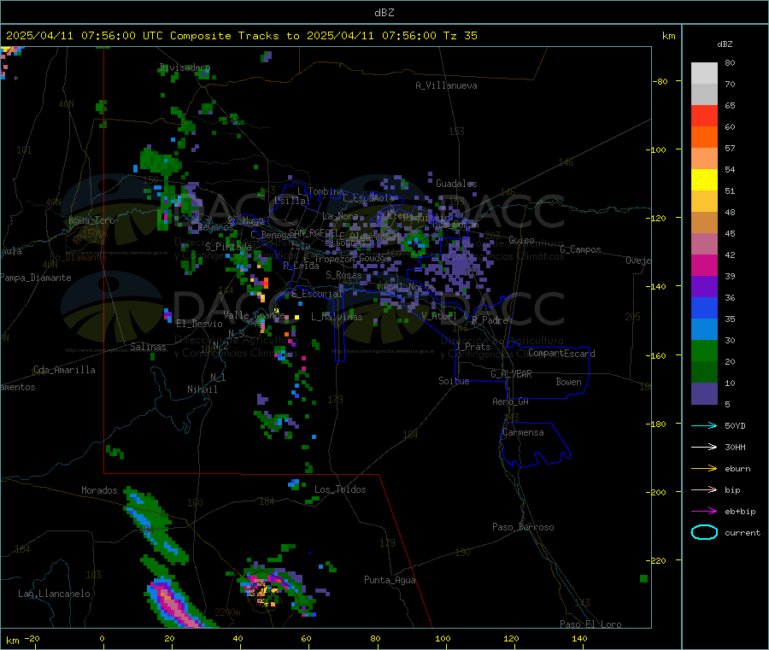Click the 'Laq.Llancanelo' map label
The width and height of the screenshot is (769, 650).
click(54, 594)
